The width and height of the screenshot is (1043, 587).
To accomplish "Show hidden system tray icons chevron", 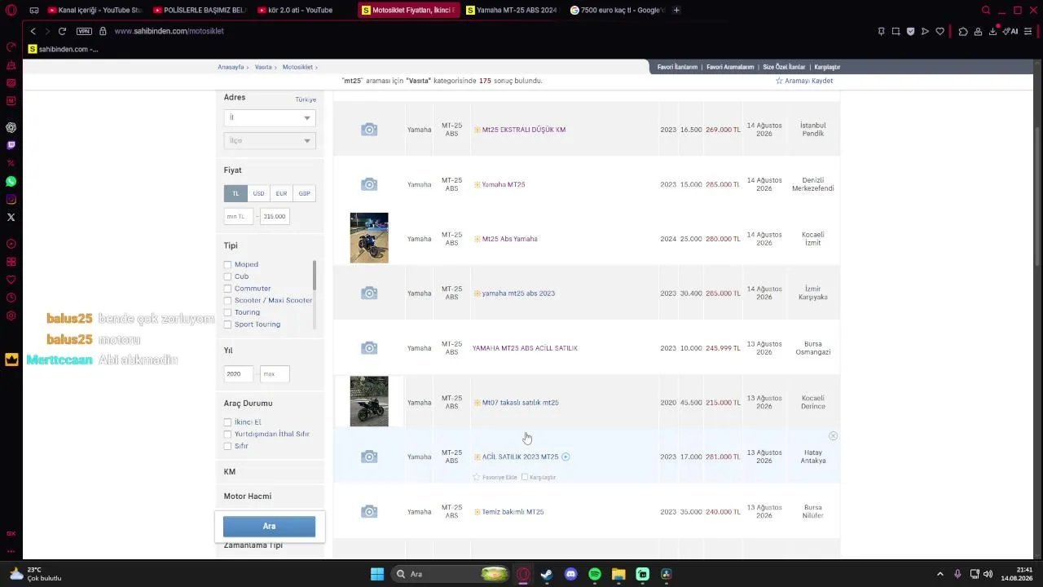I will (940, 574).
